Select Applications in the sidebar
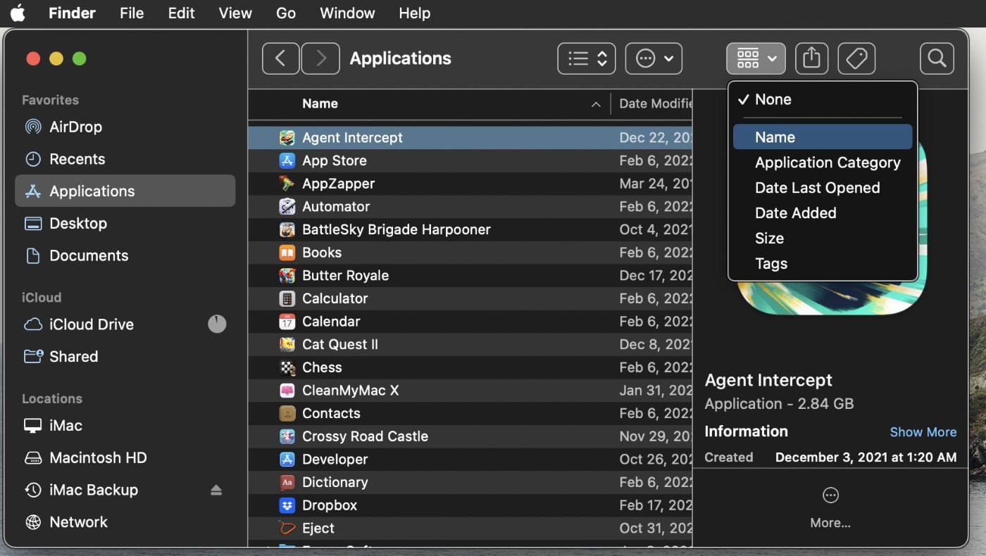 [125, 191]
